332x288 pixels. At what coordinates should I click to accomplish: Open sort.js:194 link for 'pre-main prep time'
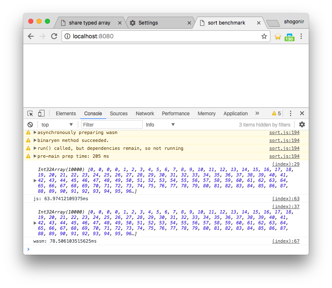(284, 156)
